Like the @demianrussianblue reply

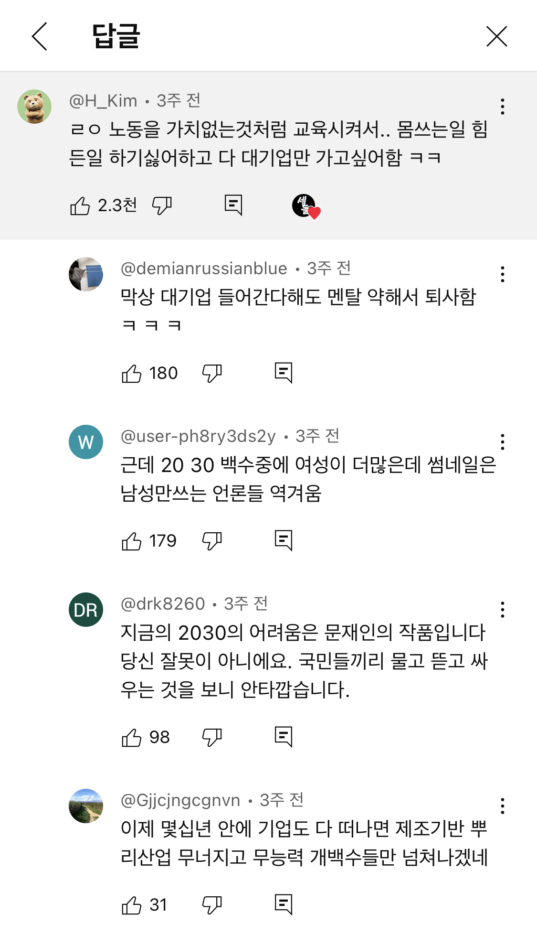tap(131, 374)
